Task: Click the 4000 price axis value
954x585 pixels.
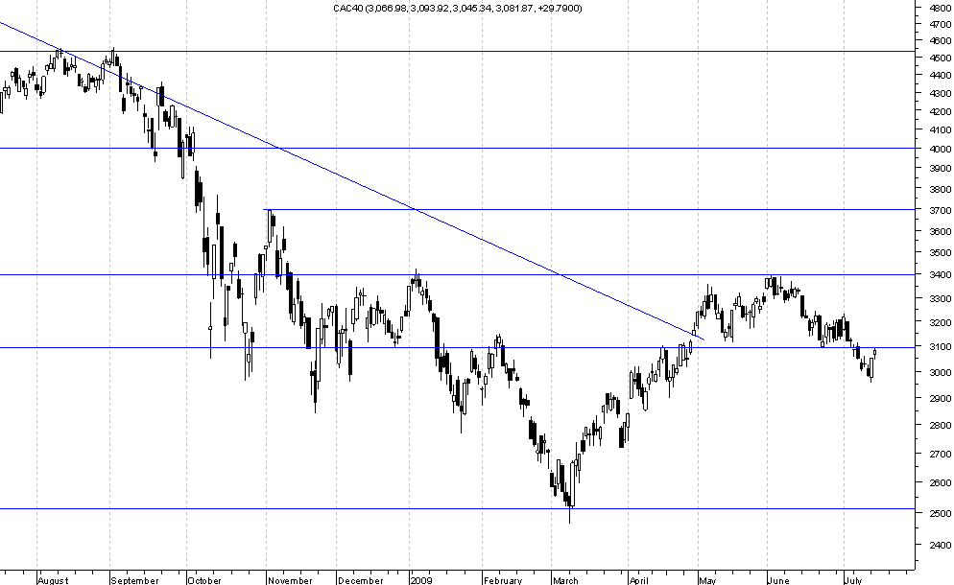Action: (x=940, y=149)
